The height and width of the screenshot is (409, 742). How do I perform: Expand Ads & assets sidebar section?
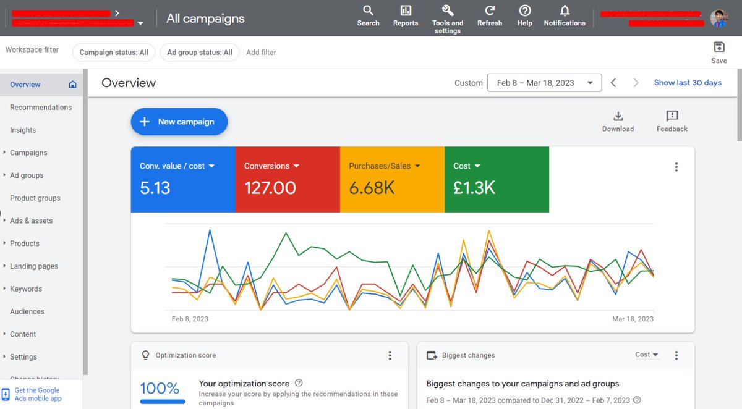click(5, 221)
